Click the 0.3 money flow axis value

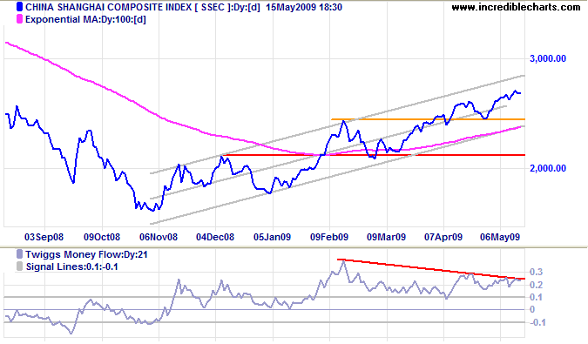(536, 272)
